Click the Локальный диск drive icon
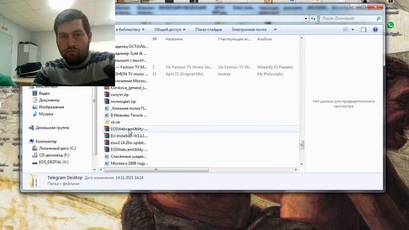This screenshot has width=409, height=230. coord(35,148)
